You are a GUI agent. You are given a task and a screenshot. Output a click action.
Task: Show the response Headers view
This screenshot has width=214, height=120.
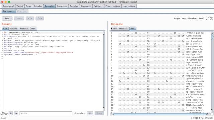click(x=123, y=29)
